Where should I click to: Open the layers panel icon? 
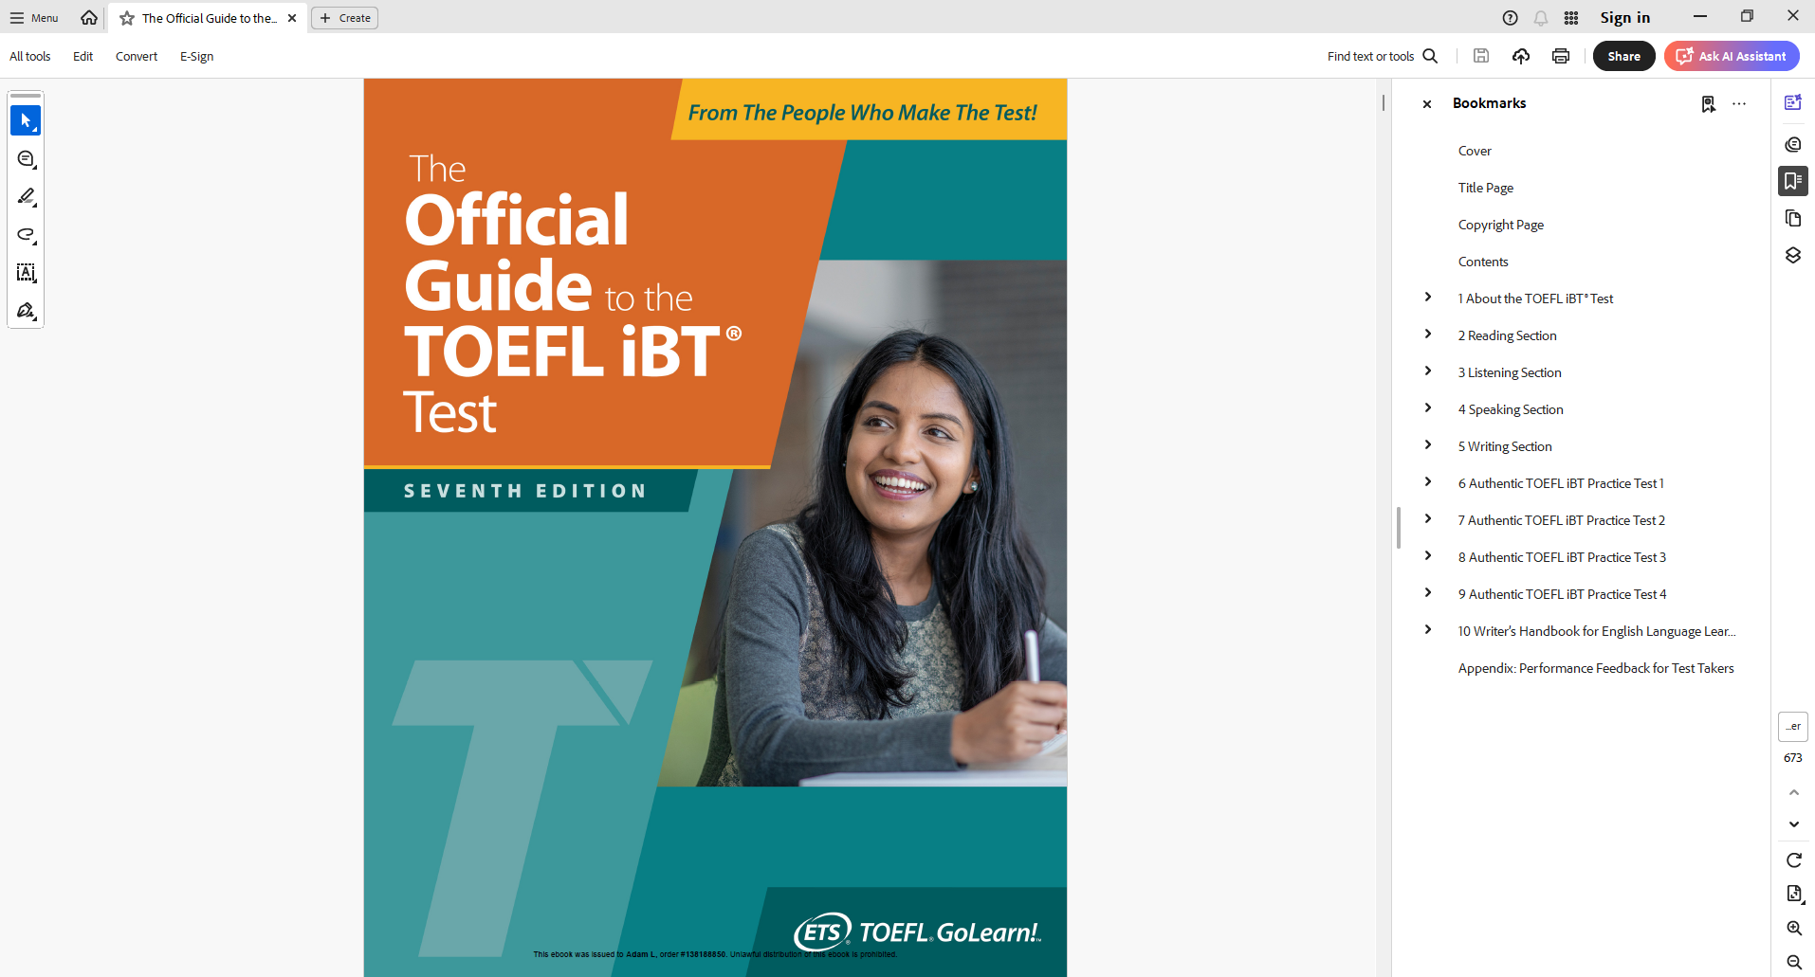pos(1792,256)
